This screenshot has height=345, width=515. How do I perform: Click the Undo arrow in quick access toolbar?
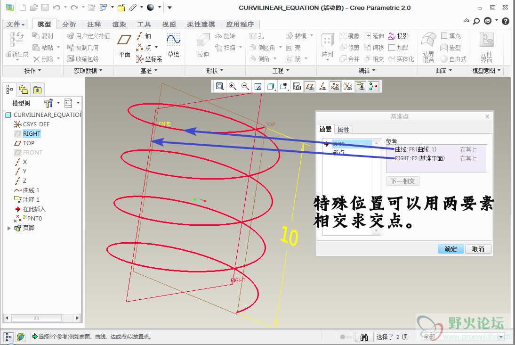click(56, 8)
